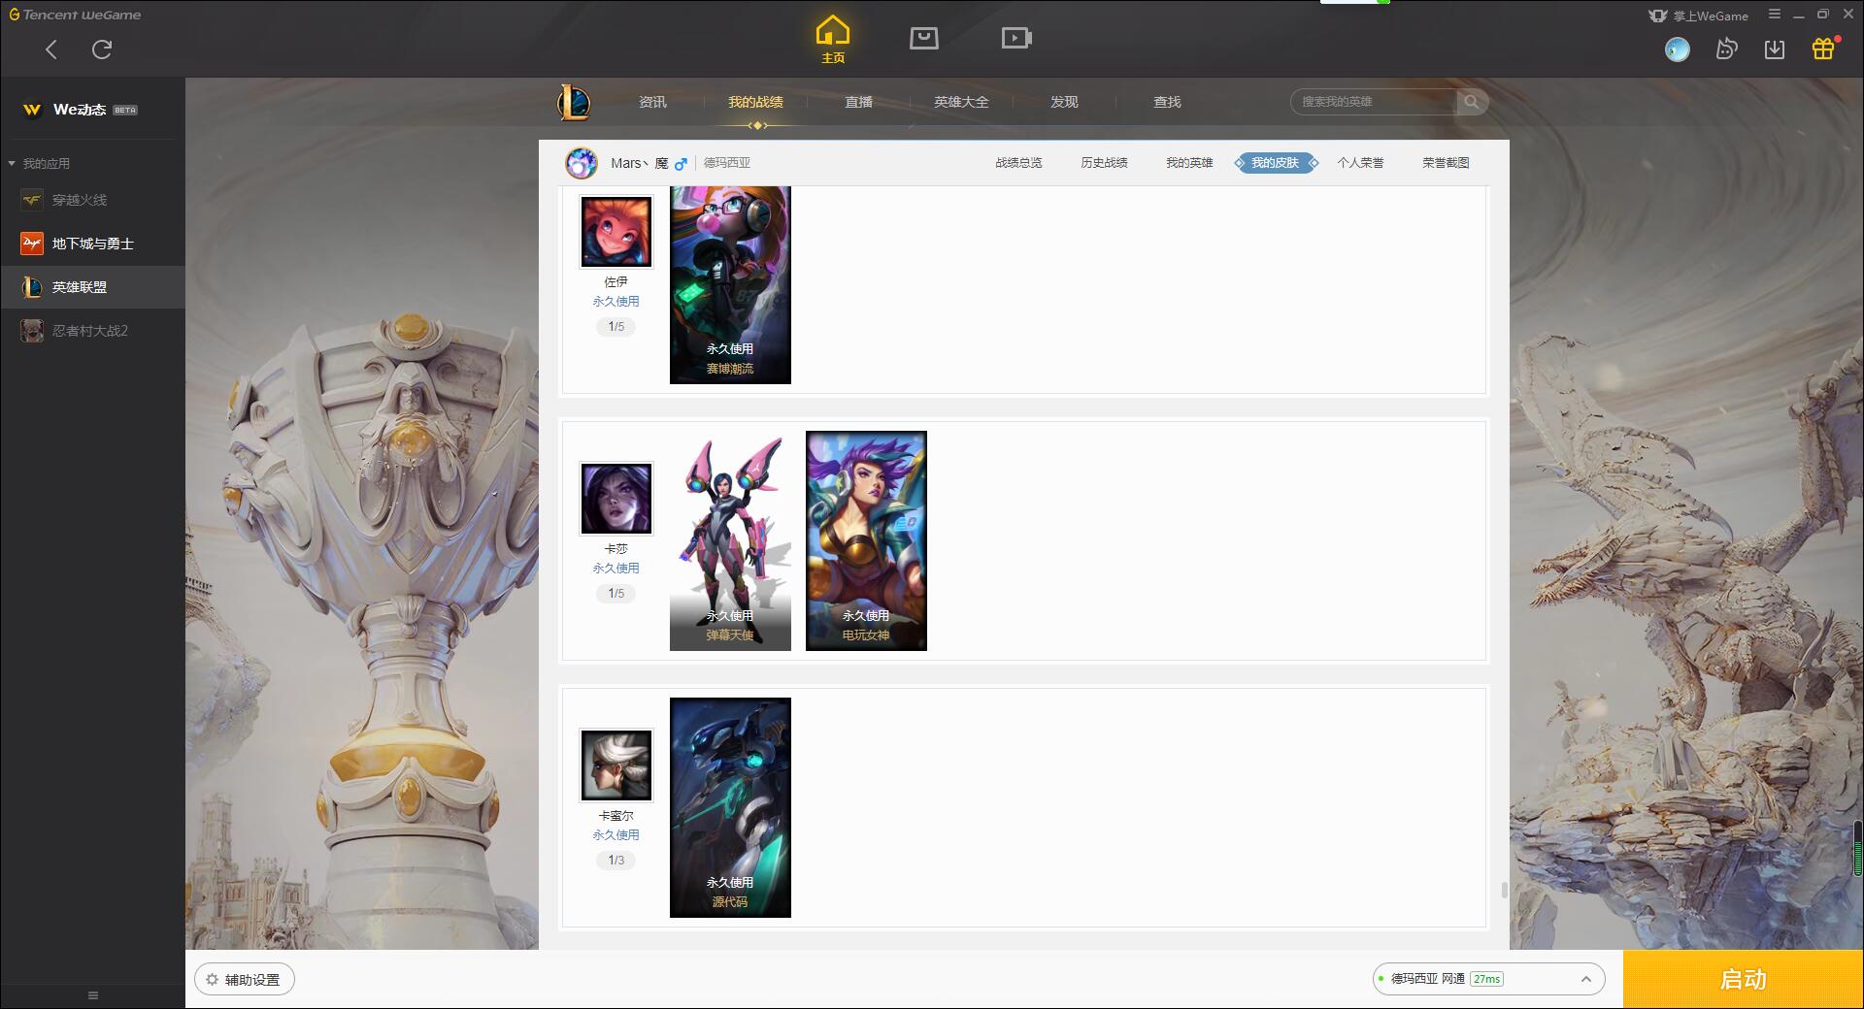Click the 1/3 count under 卡蜜尔
This screenshot has height=1009, width=1864.
(616, 861)
